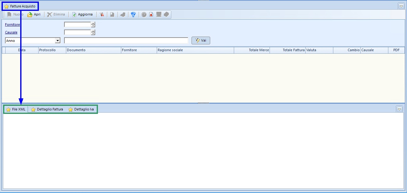Expand the top panel options chevron

click(401, 6)
